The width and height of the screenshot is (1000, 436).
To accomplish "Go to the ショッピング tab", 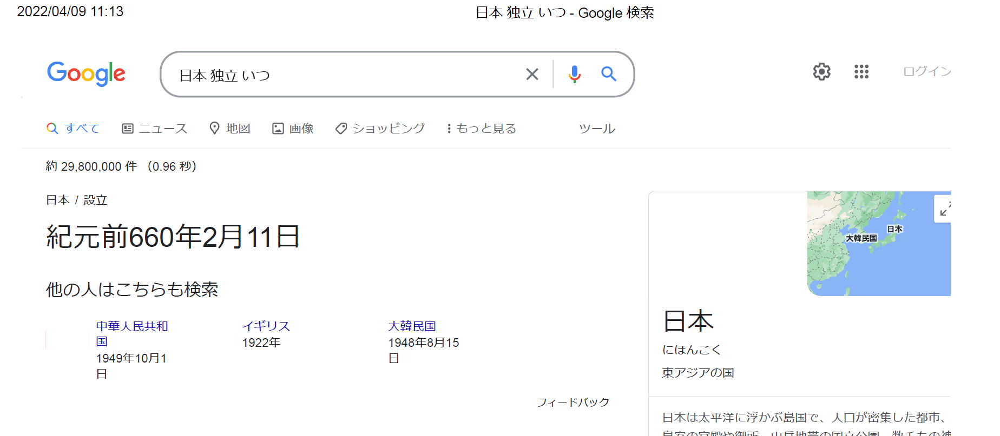I will [x=380, y=129].
